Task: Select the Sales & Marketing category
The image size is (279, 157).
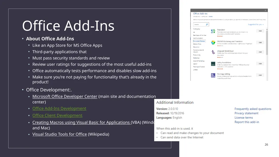Action: 199,61
